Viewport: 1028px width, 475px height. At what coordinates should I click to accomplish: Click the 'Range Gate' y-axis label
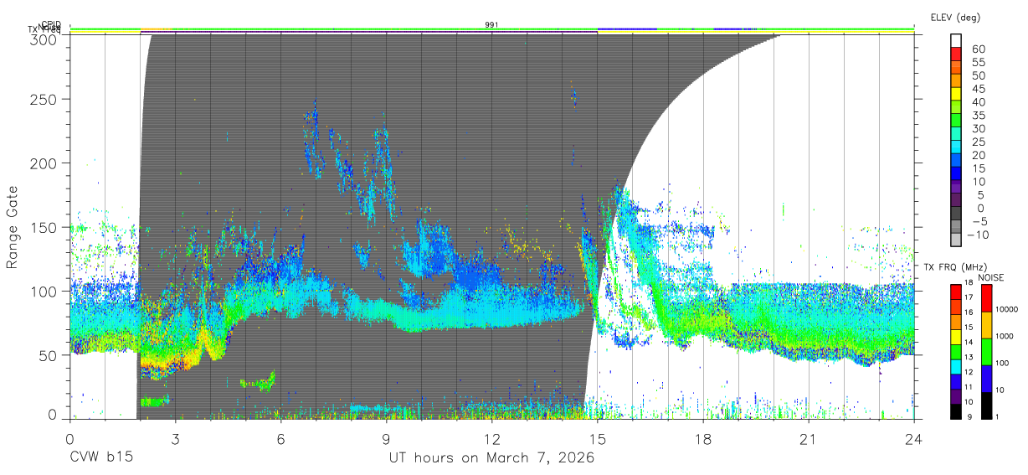pos(13,228)
